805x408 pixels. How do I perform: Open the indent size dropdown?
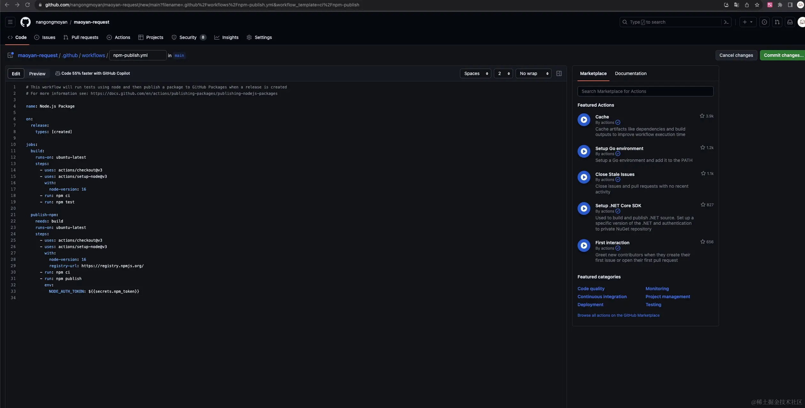pos(503,73)
